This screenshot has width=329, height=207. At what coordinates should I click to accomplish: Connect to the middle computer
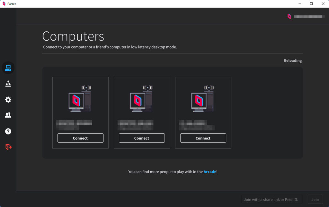point(142,138)
